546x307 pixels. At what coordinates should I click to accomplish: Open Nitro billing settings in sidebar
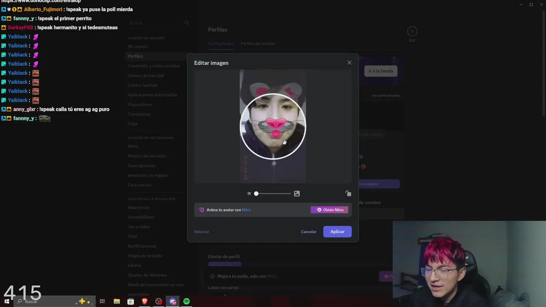[133, 146]
